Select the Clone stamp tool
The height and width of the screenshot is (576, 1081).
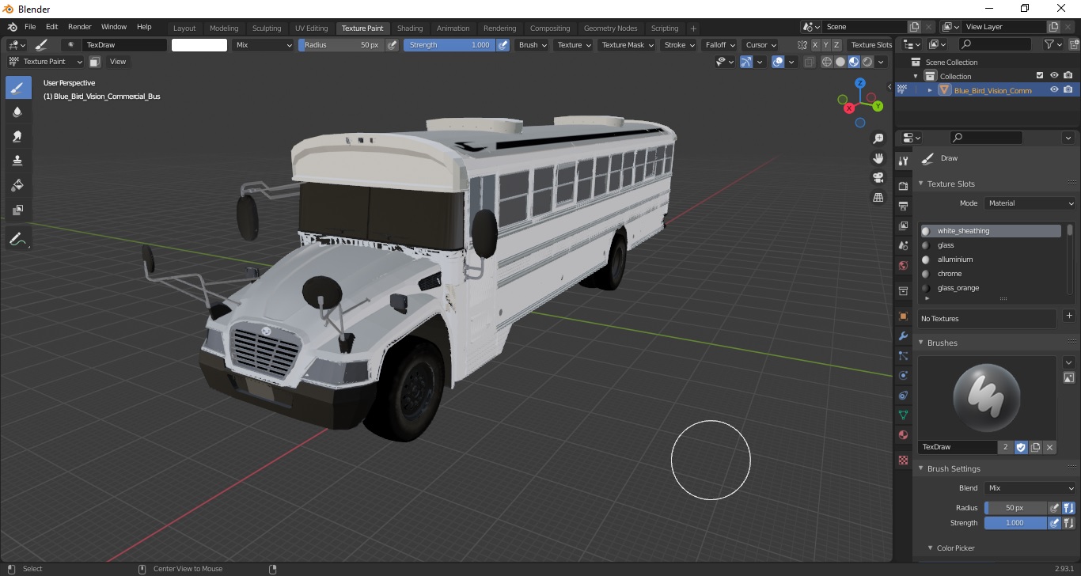[x=18, y=161]
